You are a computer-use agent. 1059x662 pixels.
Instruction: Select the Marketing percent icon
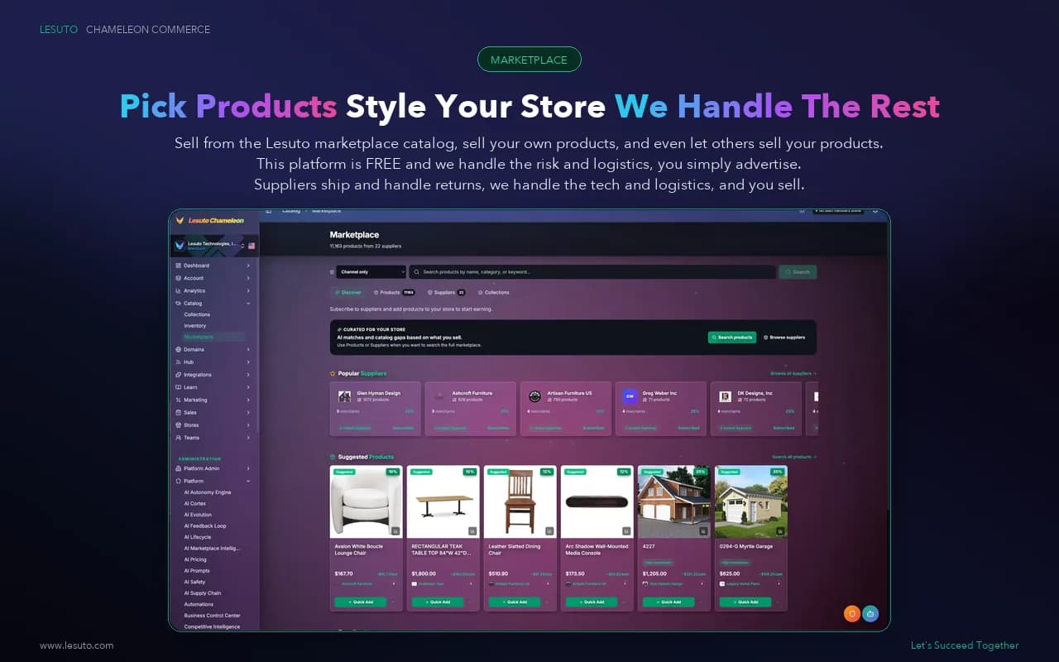click(178, 400)
